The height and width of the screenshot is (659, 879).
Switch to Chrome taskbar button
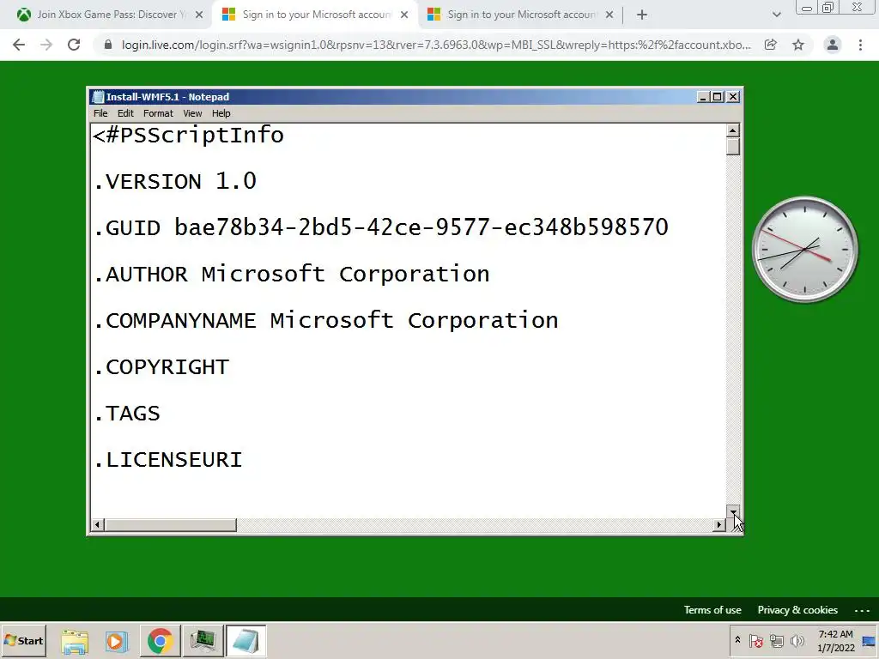pos(160,641)
